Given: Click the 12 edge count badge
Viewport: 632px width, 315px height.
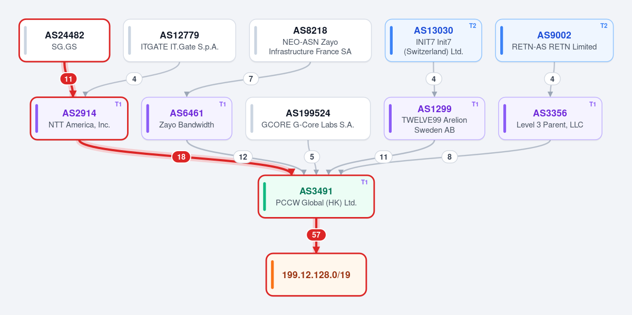Looking at the screenshot, I should click(243, 157).
